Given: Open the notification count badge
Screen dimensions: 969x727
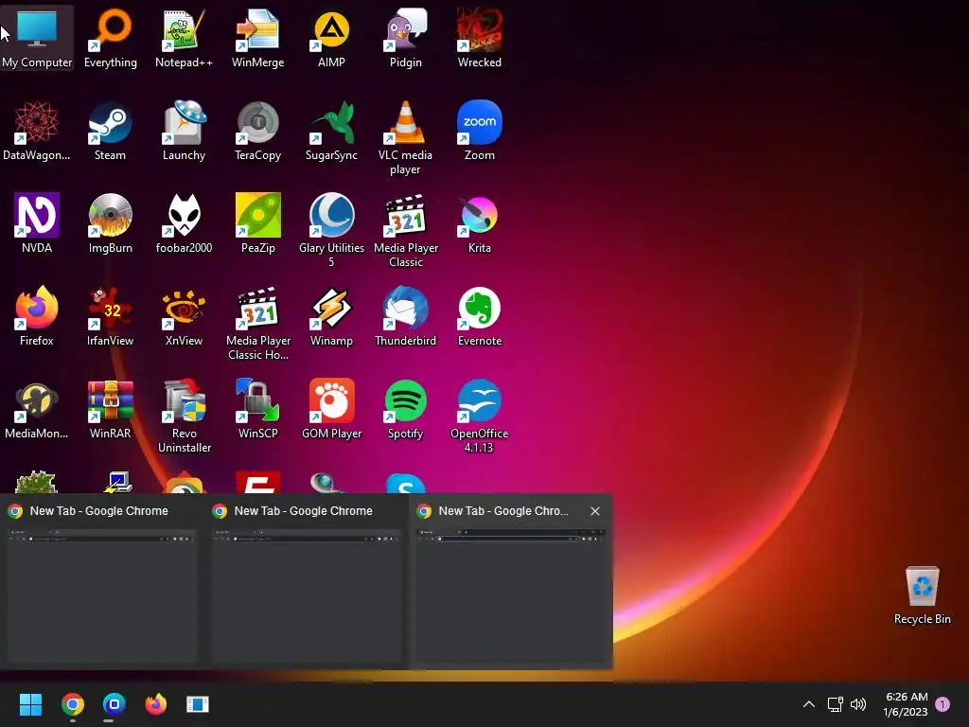Looking at the screenshot, I should click(943, 704).
